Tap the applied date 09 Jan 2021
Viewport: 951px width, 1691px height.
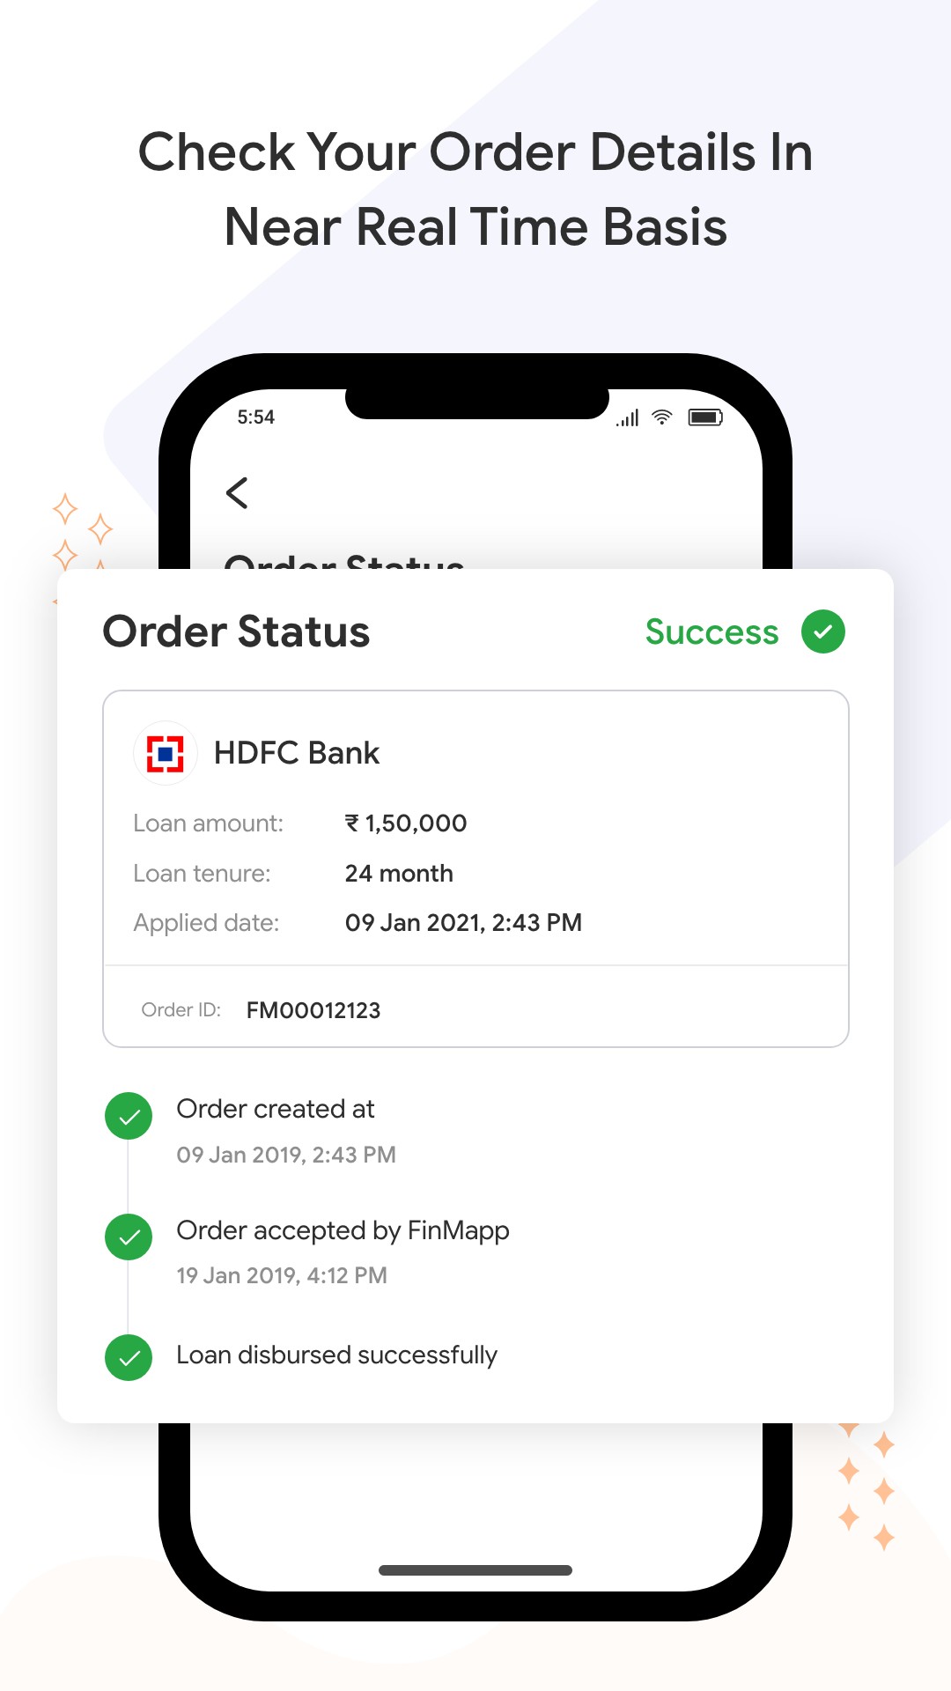(463, 923)
